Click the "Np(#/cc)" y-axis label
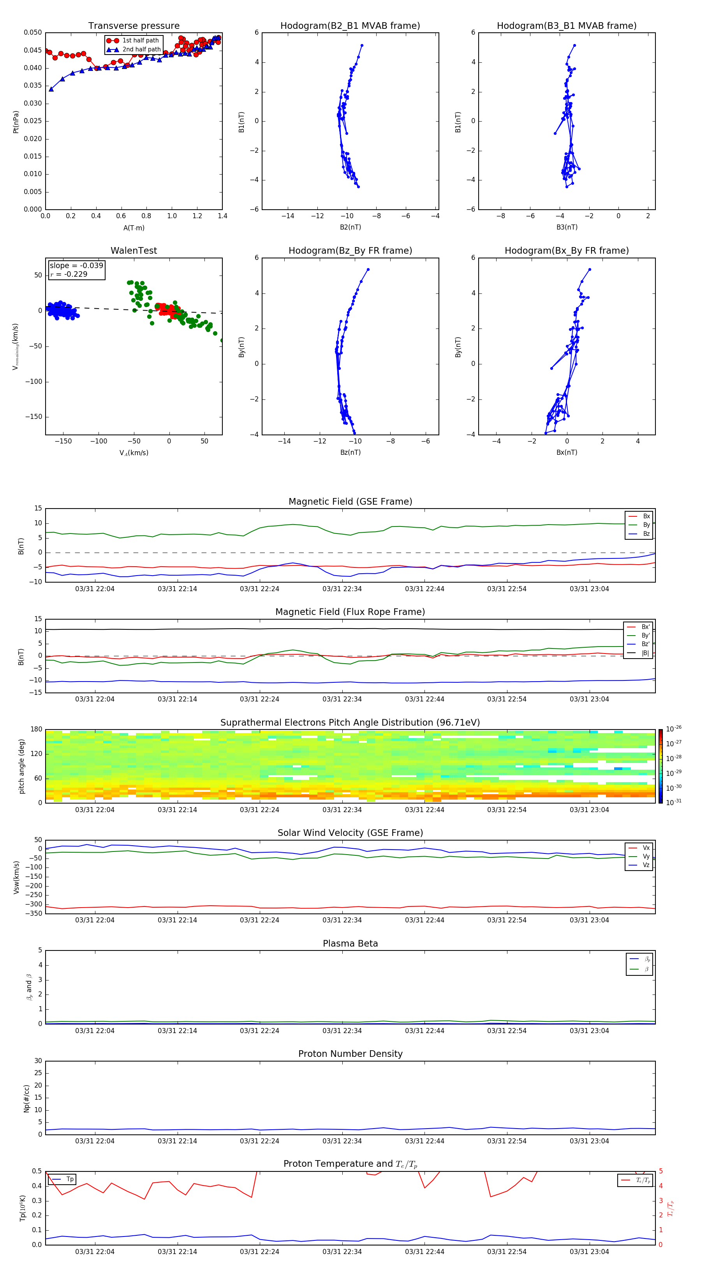Screen dimensions: 701x1286 [x=26, y=1098]
